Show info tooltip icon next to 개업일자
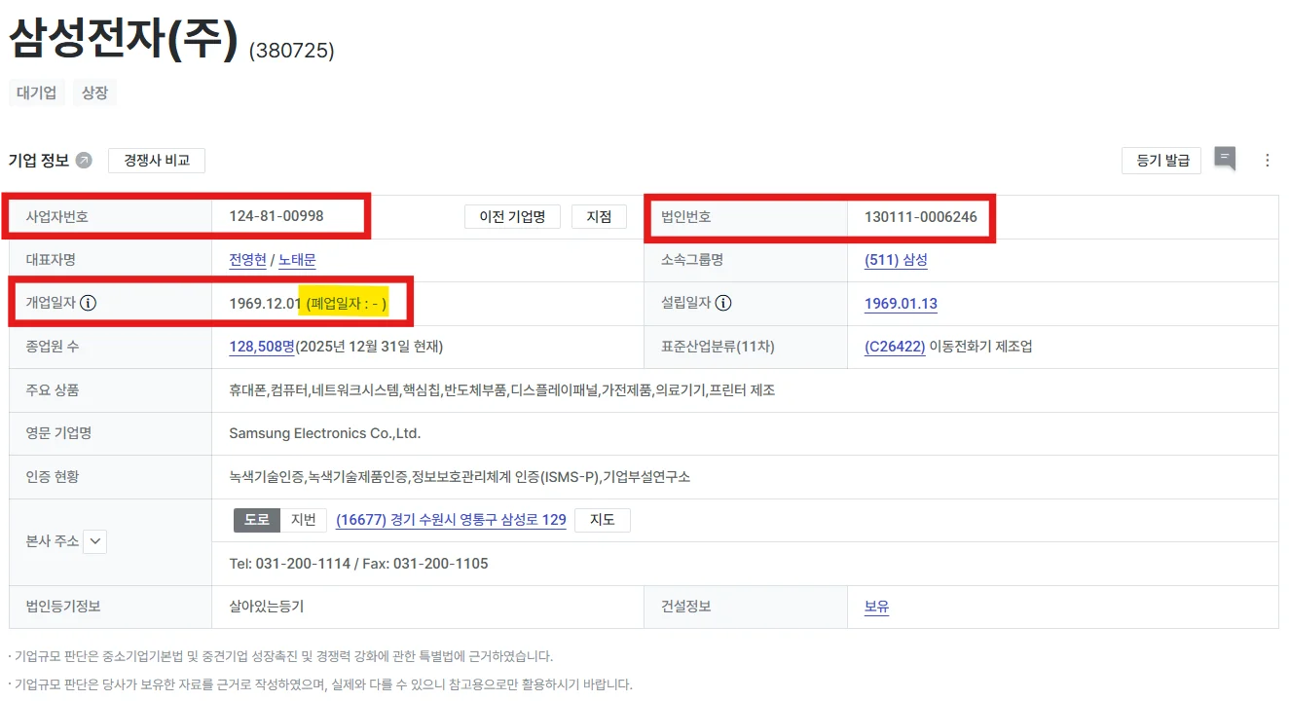The image size is (1290, 701). click(89, 303)
